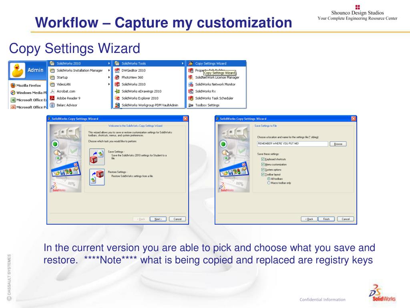The height and width of the screenshot is (308, 410).
Task: Launch SolidWorks Network Monitor icon
Action: coord(191,84)
